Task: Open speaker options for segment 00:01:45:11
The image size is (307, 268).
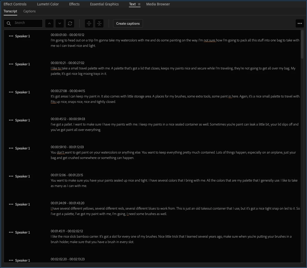Action: point(11,232)
